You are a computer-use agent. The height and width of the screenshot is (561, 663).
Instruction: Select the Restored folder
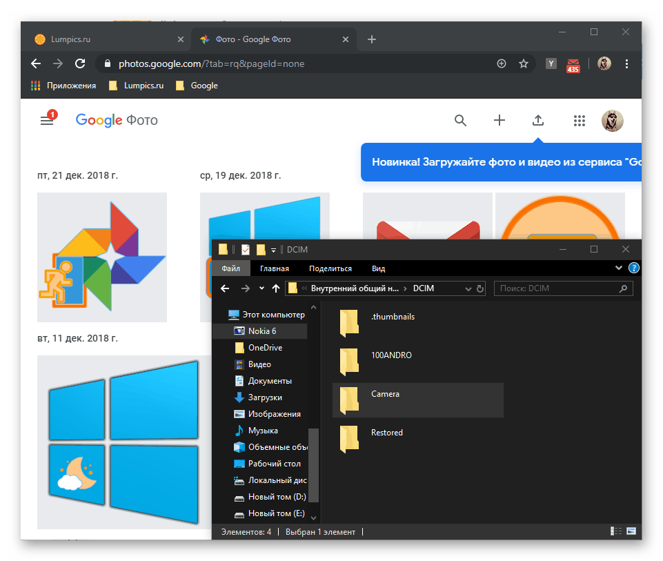click(x=418, y=439)
